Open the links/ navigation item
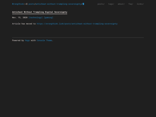Screen dimensions: 156x117 [140, 4]
